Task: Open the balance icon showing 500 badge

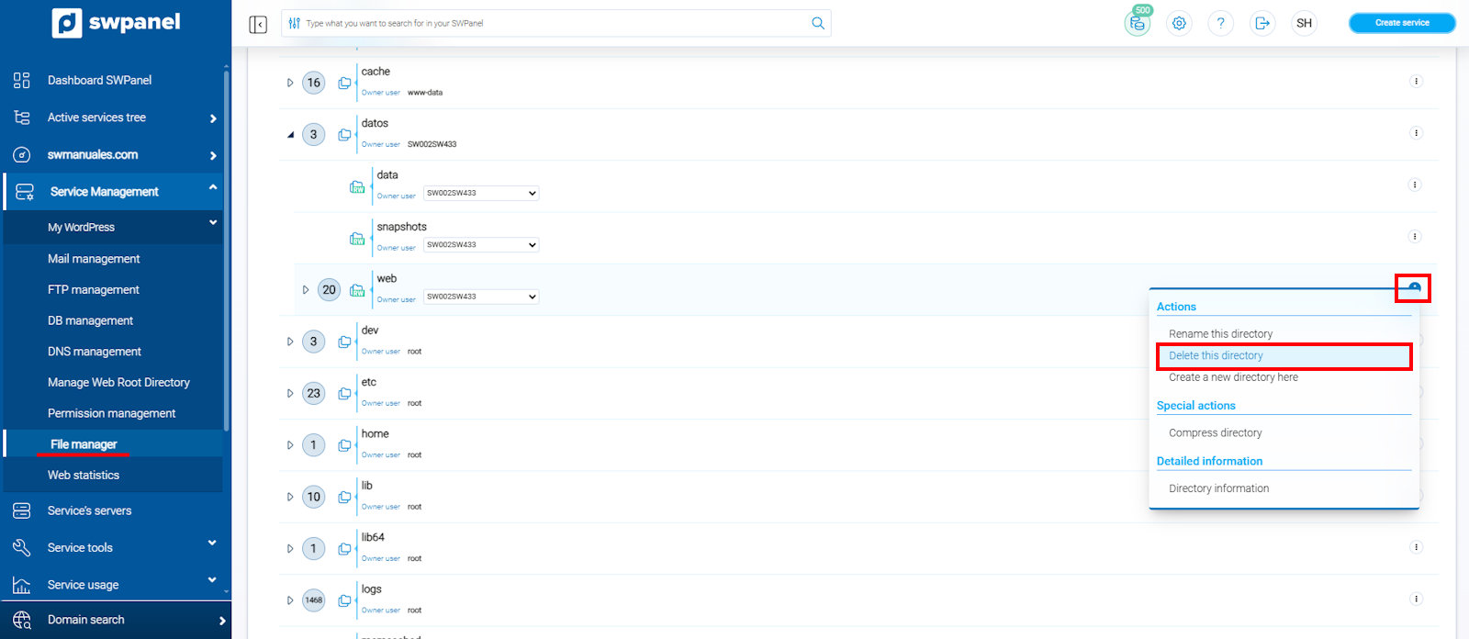Action: tap(1138, 23)
